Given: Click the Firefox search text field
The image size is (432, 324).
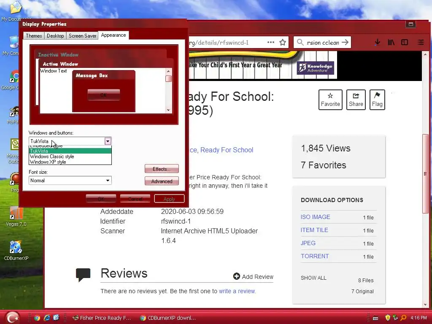Looking at the screenshot, I should [323, 43].
